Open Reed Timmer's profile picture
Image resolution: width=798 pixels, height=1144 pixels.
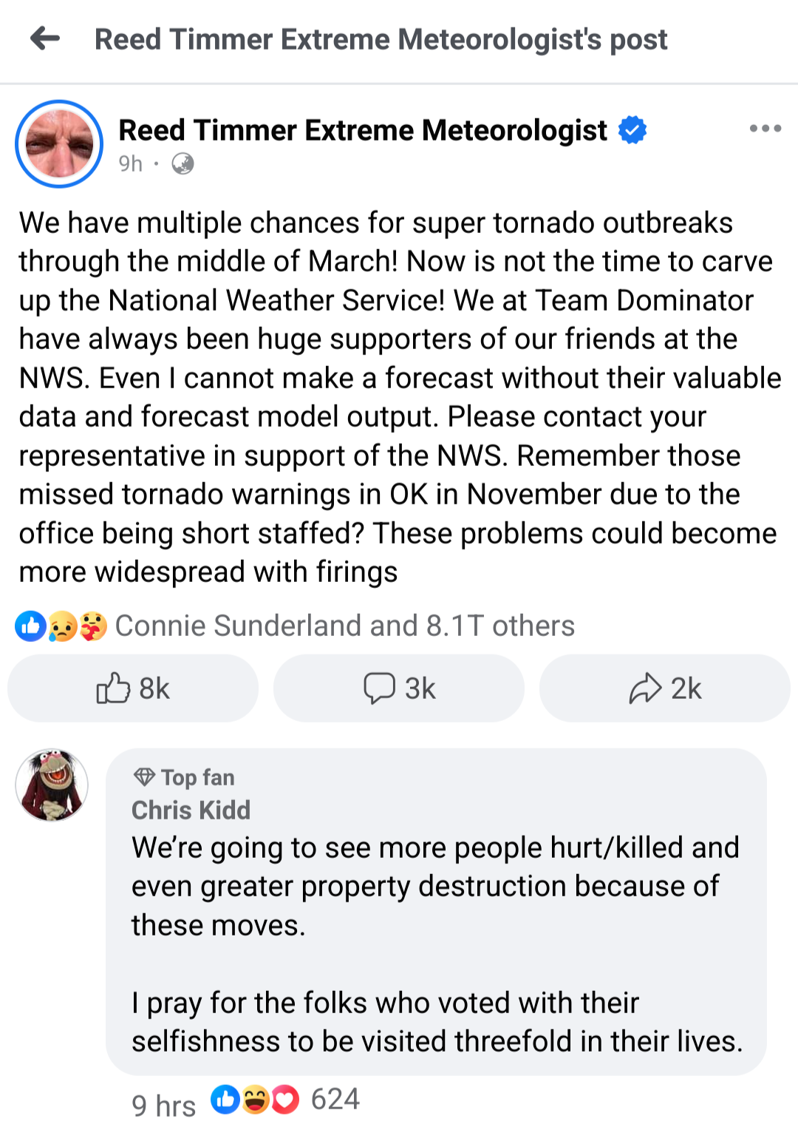59,143
